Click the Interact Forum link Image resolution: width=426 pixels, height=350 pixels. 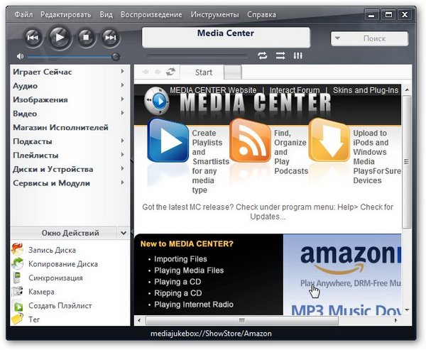pos(295,90)
